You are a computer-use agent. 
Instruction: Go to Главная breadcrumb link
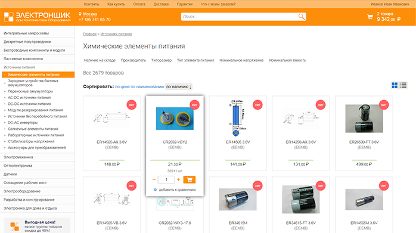tap(89, 34)
